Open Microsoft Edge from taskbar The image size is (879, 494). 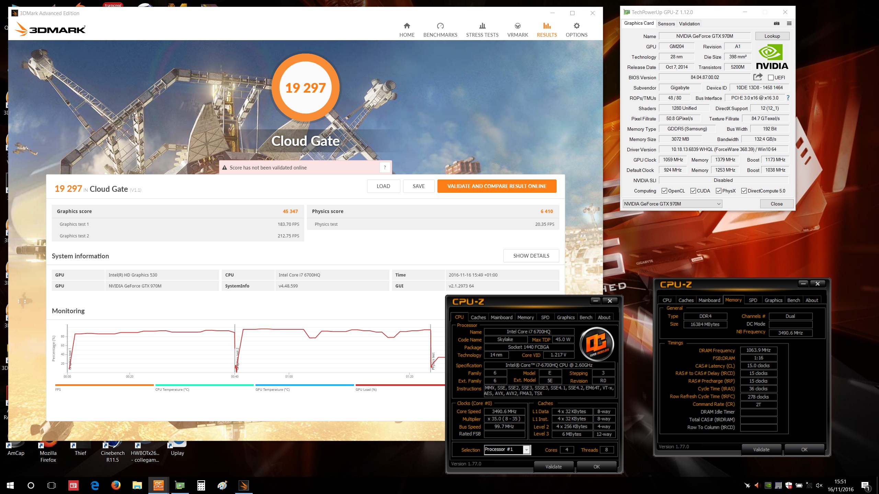[95, 485]
